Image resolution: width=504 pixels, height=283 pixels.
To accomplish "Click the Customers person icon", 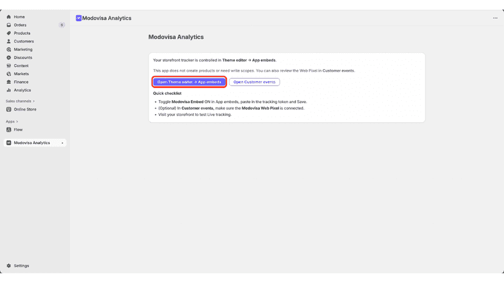I will tap(9, 41).
